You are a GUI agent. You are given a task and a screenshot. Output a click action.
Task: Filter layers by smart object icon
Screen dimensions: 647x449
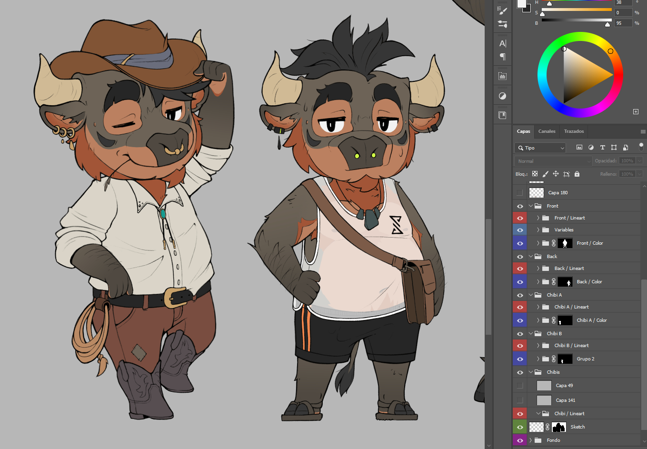tap(626, 148)
